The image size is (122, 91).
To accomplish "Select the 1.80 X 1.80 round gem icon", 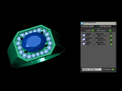I will point(84,35).
